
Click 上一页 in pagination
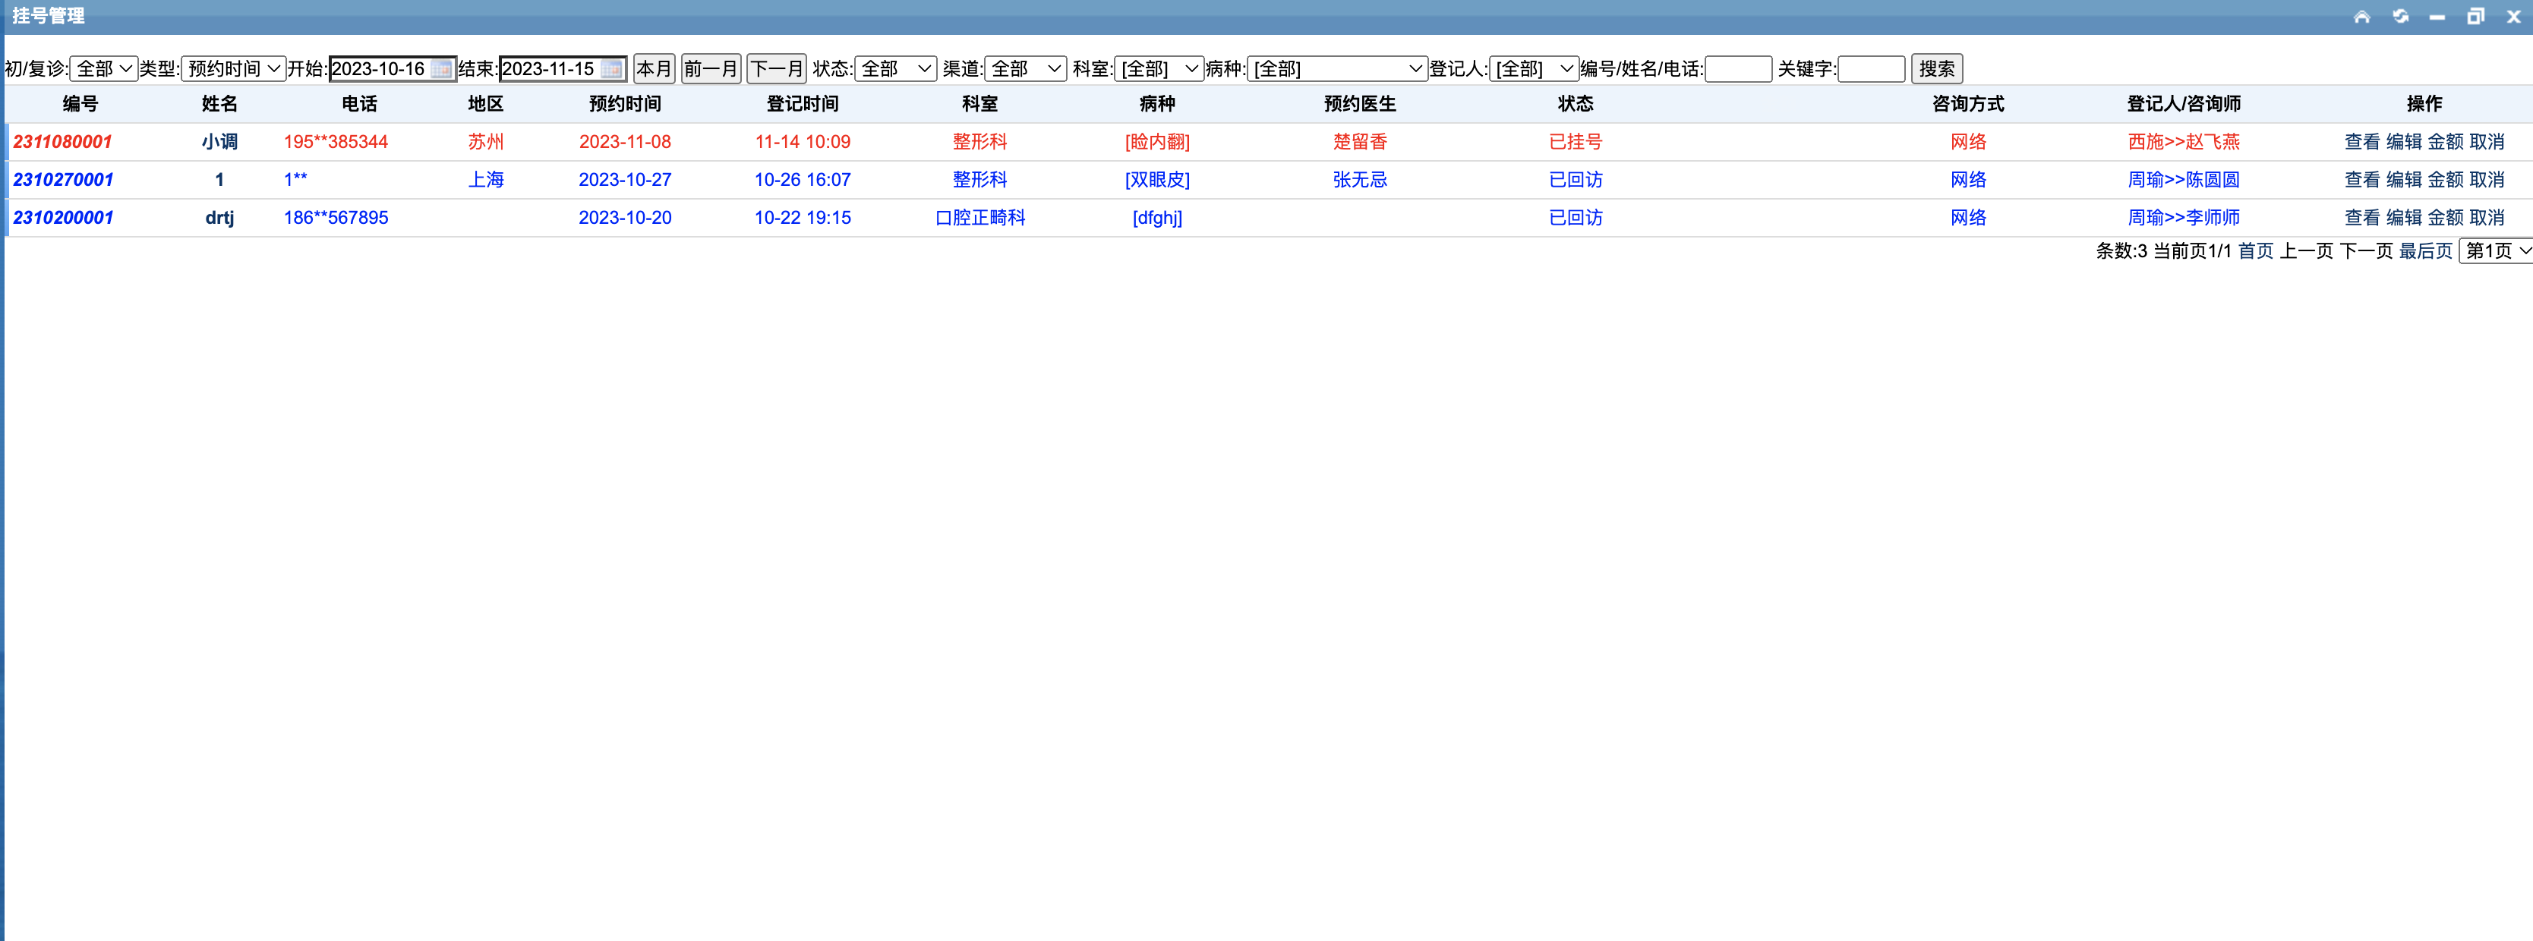2307,251
